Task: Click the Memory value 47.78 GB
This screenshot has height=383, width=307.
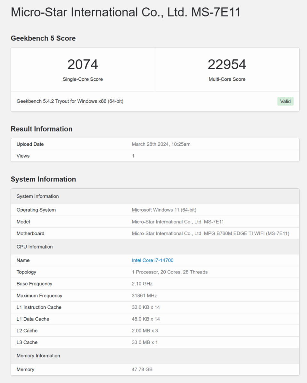Action: 142,369
